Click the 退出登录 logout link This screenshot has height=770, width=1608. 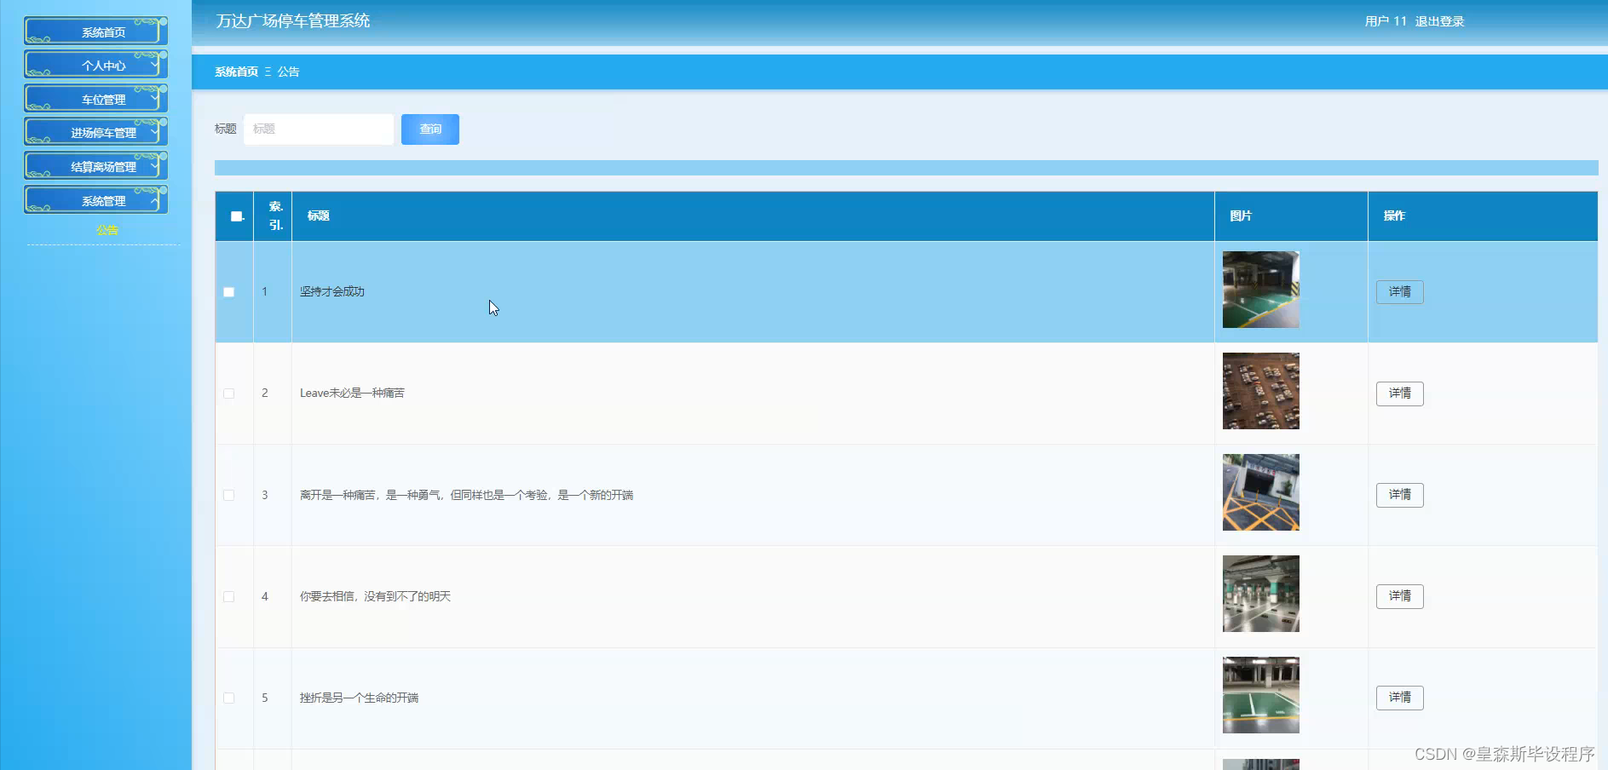[1439, 21]
